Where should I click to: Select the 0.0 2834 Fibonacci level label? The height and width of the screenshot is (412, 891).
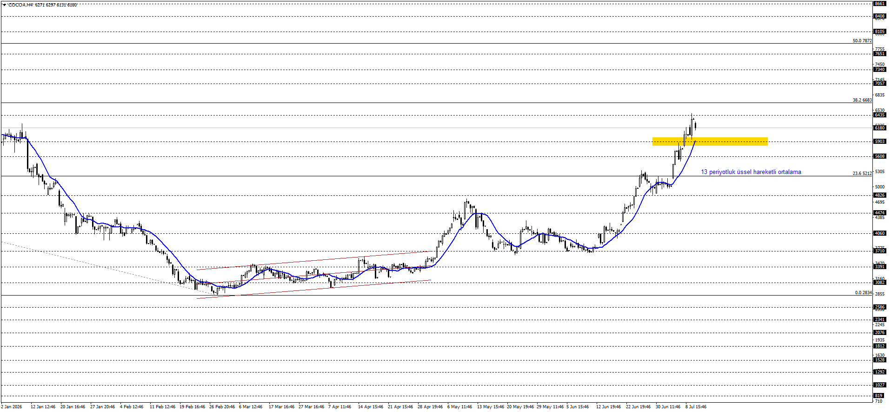[x=864, y=293]
